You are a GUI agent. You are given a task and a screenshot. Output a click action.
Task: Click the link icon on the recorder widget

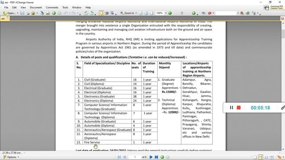pos(283,108)
